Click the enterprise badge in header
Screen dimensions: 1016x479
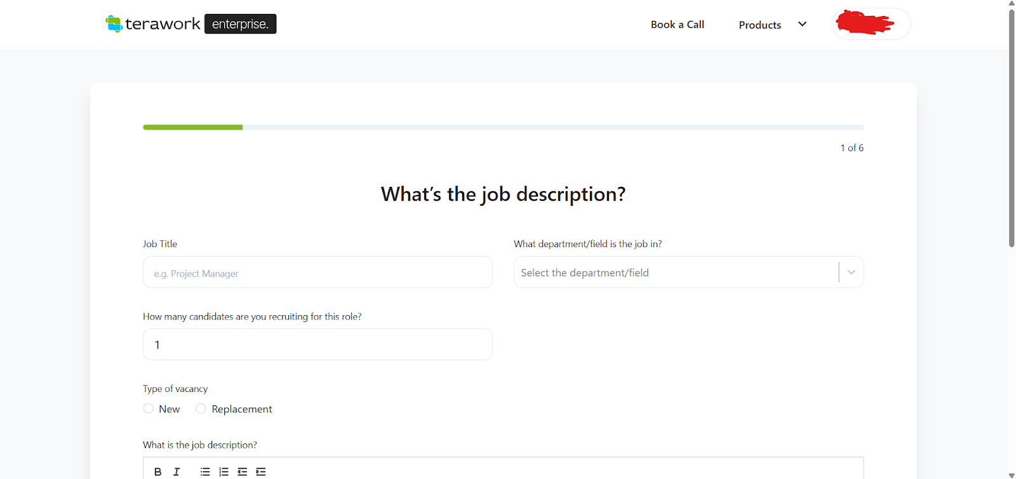(x=240, y=24)
